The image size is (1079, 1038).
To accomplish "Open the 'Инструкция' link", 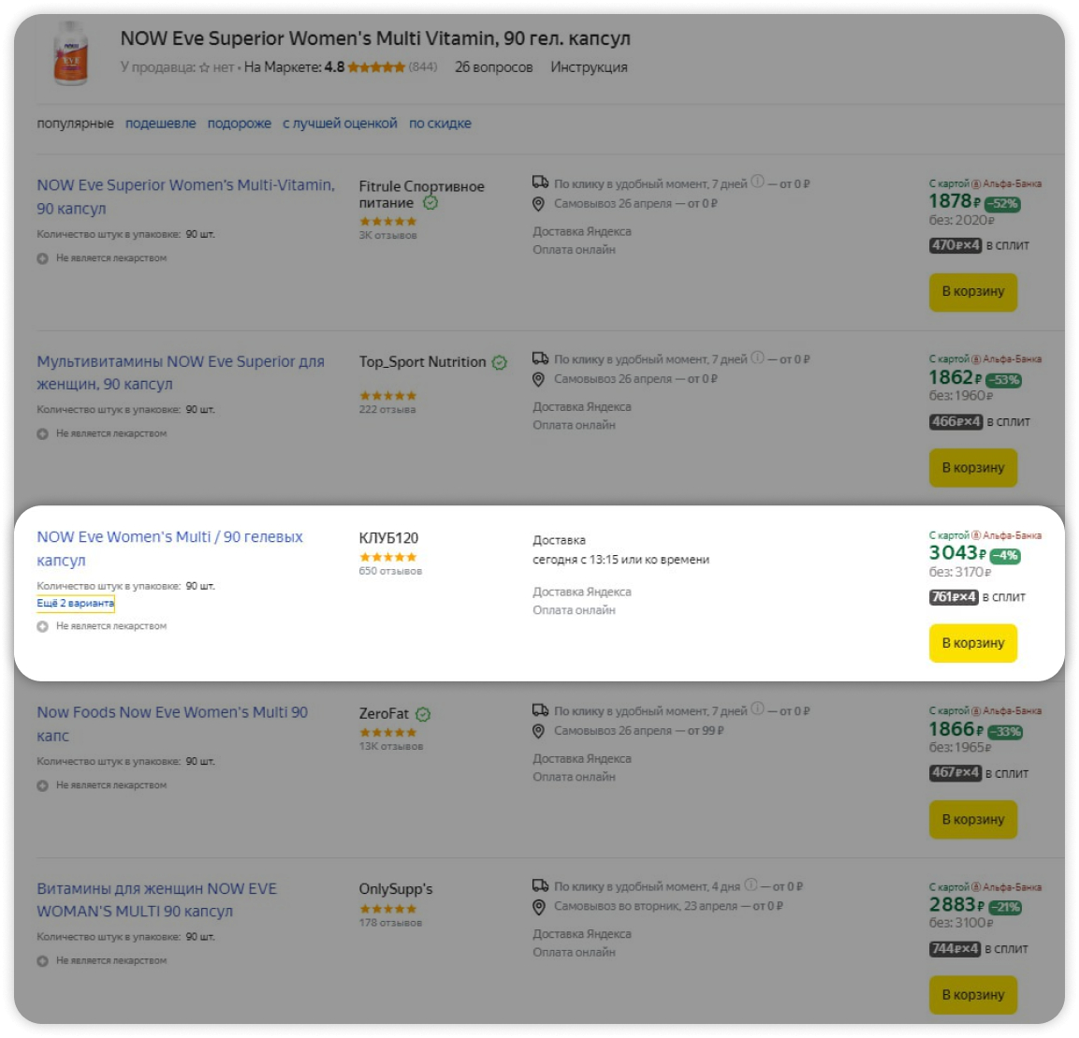I will point(589,67).
